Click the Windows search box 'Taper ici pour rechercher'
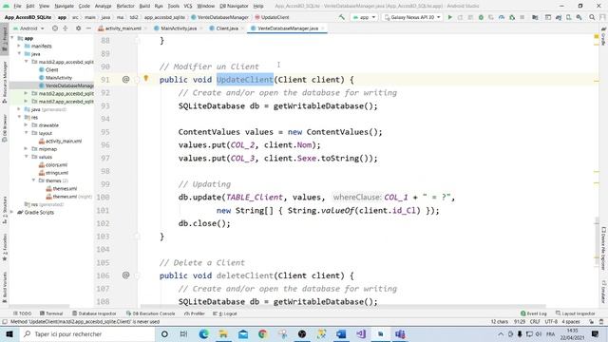Image resolution: width=608 pixels, height=342 pixels. [x=88, y=333]
